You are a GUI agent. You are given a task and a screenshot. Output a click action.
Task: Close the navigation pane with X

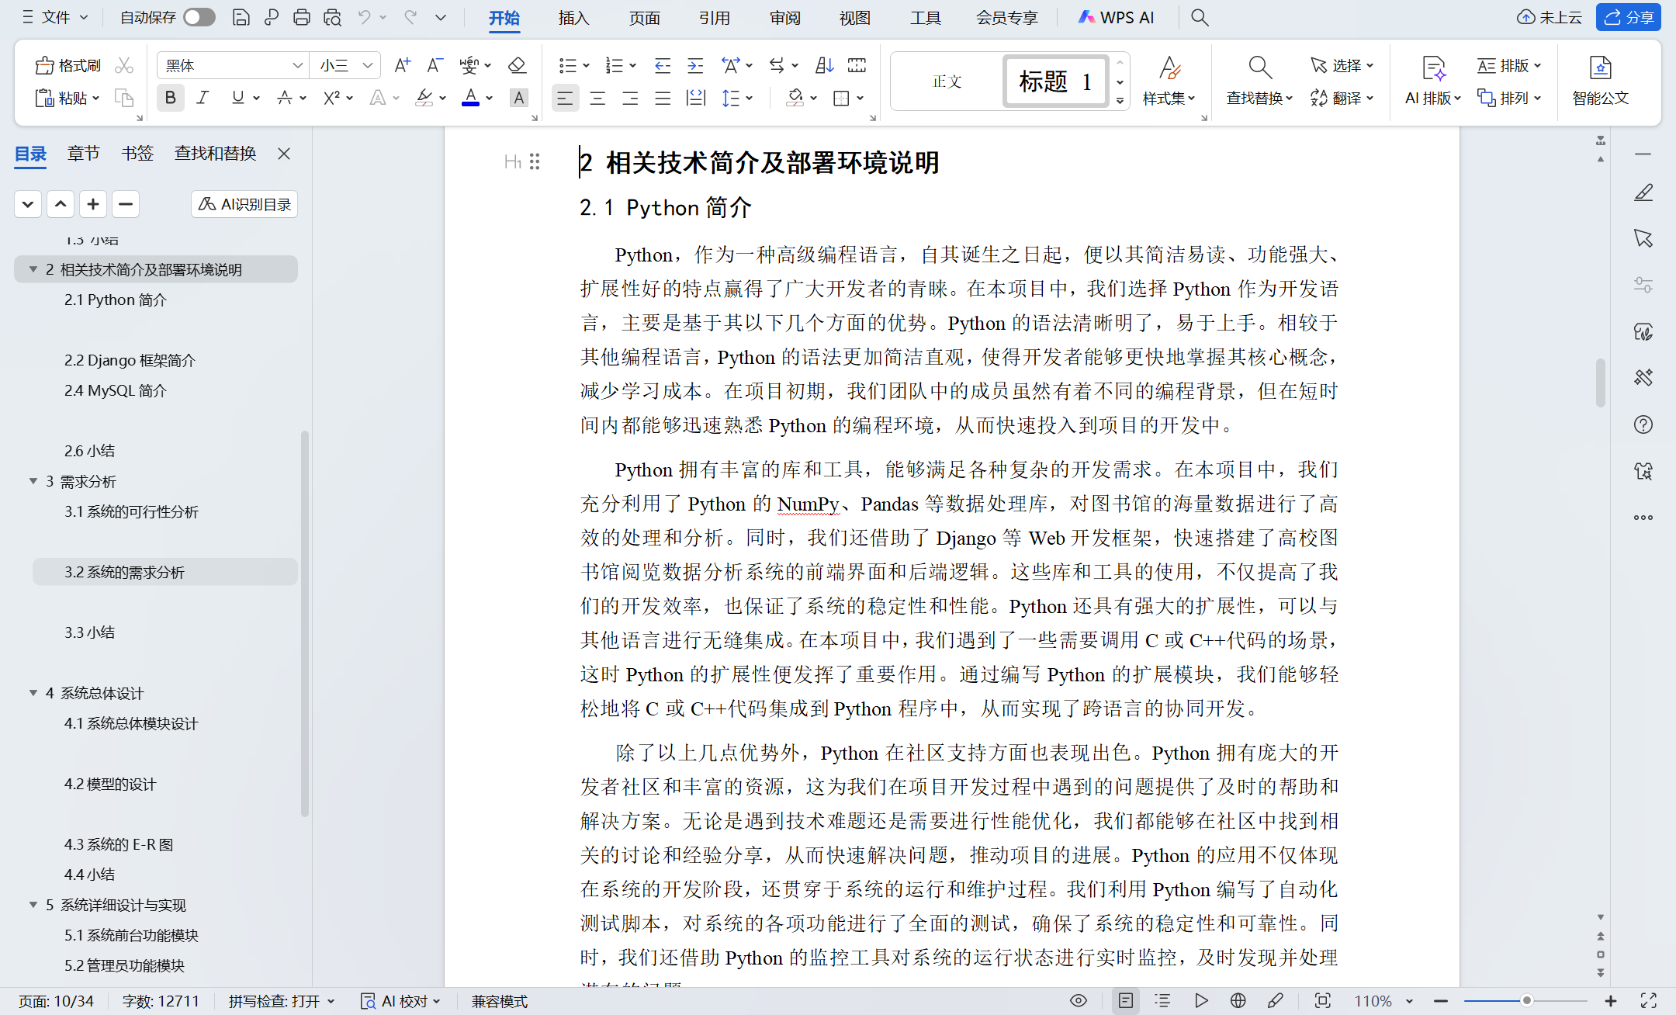tap(284, 154)
